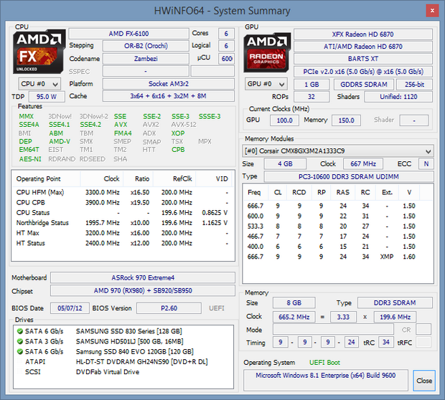The image size is (445, 400).
Task: Click the SSE4.2 feature label
Action: click(x=90, y=125)
